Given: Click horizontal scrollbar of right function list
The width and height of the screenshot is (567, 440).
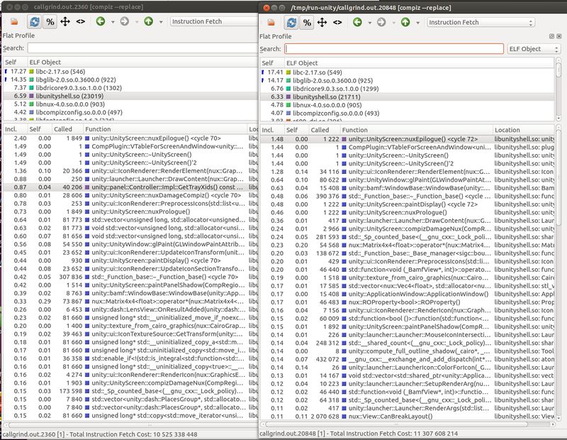Looking at the screenshot, I should [407, 424].
